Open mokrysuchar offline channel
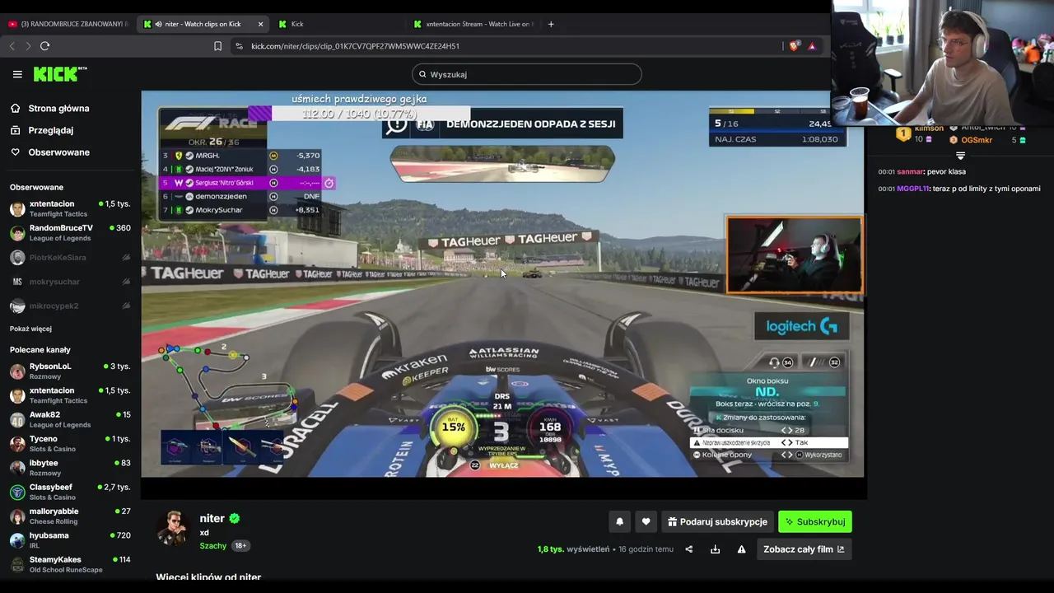 coord(70,282)
